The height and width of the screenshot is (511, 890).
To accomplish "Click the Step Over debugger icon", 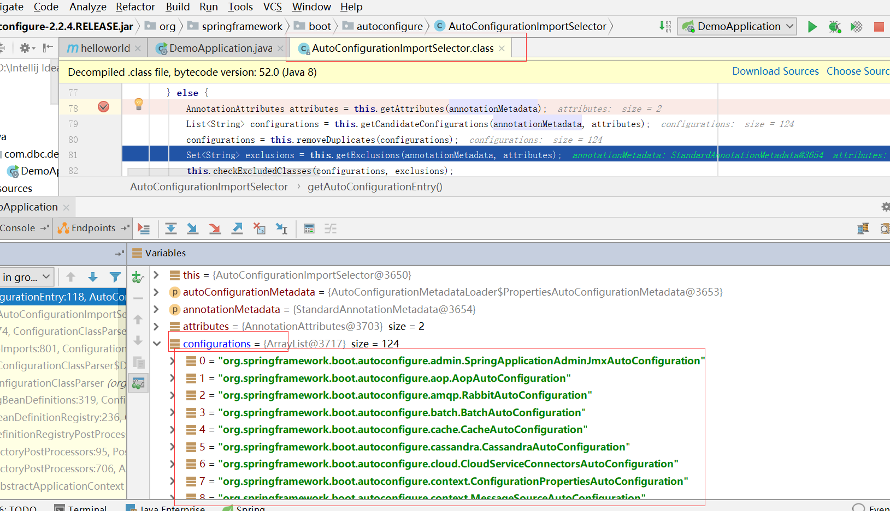I will coord(171,229).
